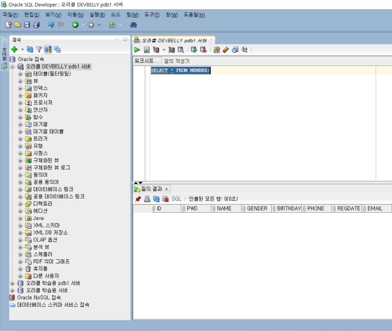Open an unshared SQL worksheet icon
392x331 pixels.
point(217,50)
